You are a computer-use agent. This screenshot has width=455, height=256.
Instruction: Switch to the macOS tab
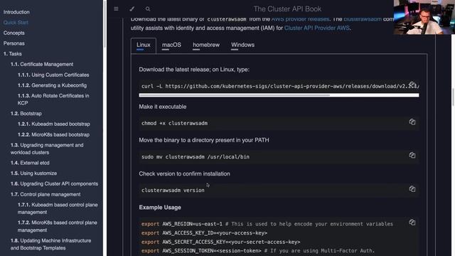(x=171, y=46)
